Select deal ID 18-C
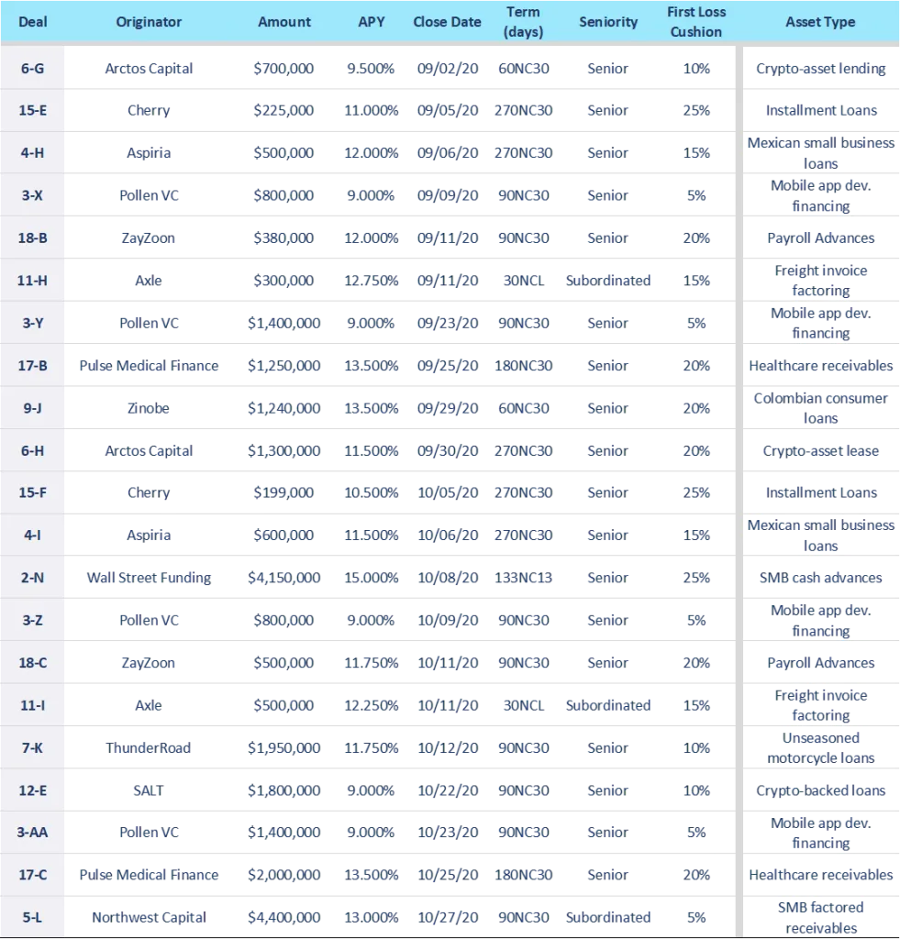This screenshot has height=939, width=900. (x=32, y=663)
